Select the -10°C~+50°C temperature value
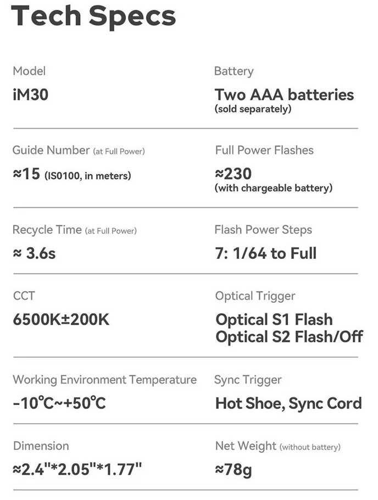This screenshot has width=378, height=500. point(59,403)
